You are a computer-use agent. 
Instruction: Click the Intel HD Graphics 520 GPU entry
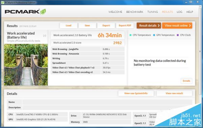point(37,120)
